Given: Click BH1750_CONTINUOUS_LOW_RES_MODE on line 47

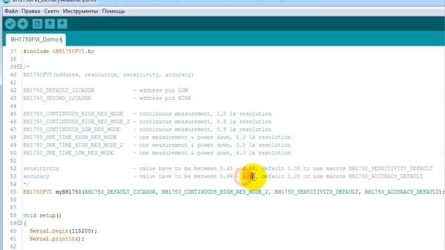Looking at the screenshot, I should 72,129.
